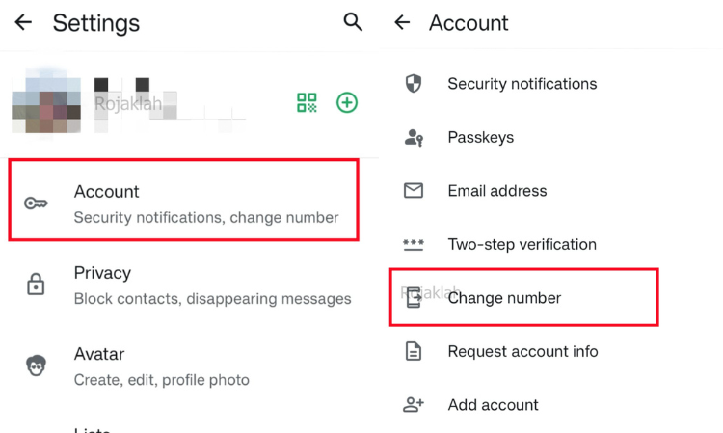Tap the shield icon for Security notifications
This screenshot has height=433, width=723.
(x=414, y=84)
